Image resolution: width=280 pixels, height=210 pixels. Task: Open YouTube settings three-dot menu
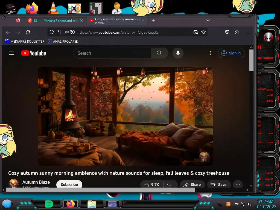[210, 53]
